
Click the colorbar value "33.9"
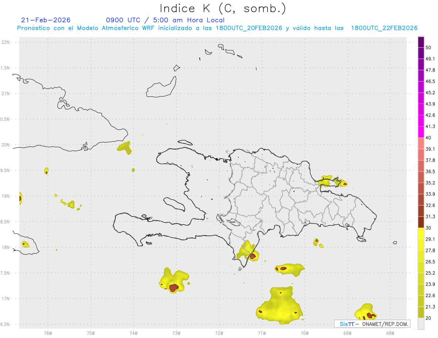tap(430, 194)
